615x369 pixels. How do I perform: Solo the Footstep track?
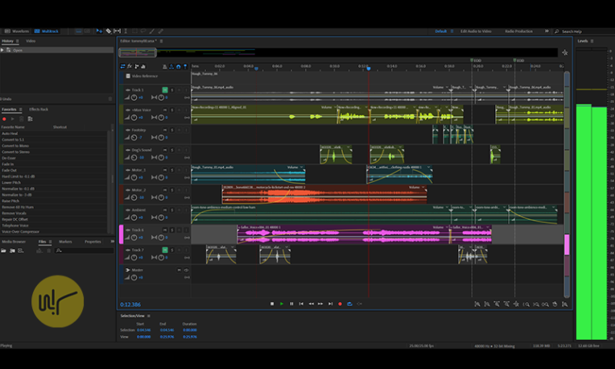point(171,130)
